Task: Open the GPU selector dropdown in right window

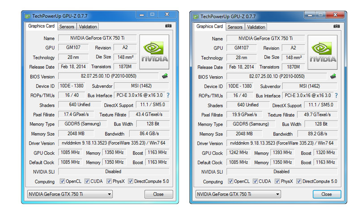Action: pyautogui.click(x=238, y=194)
